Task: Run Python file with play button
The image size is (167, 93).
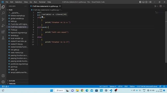Action: (156, 6)
